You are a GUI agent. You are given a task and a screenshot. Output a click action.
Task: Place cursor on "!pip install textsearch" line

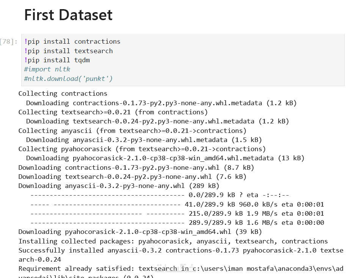68,51
